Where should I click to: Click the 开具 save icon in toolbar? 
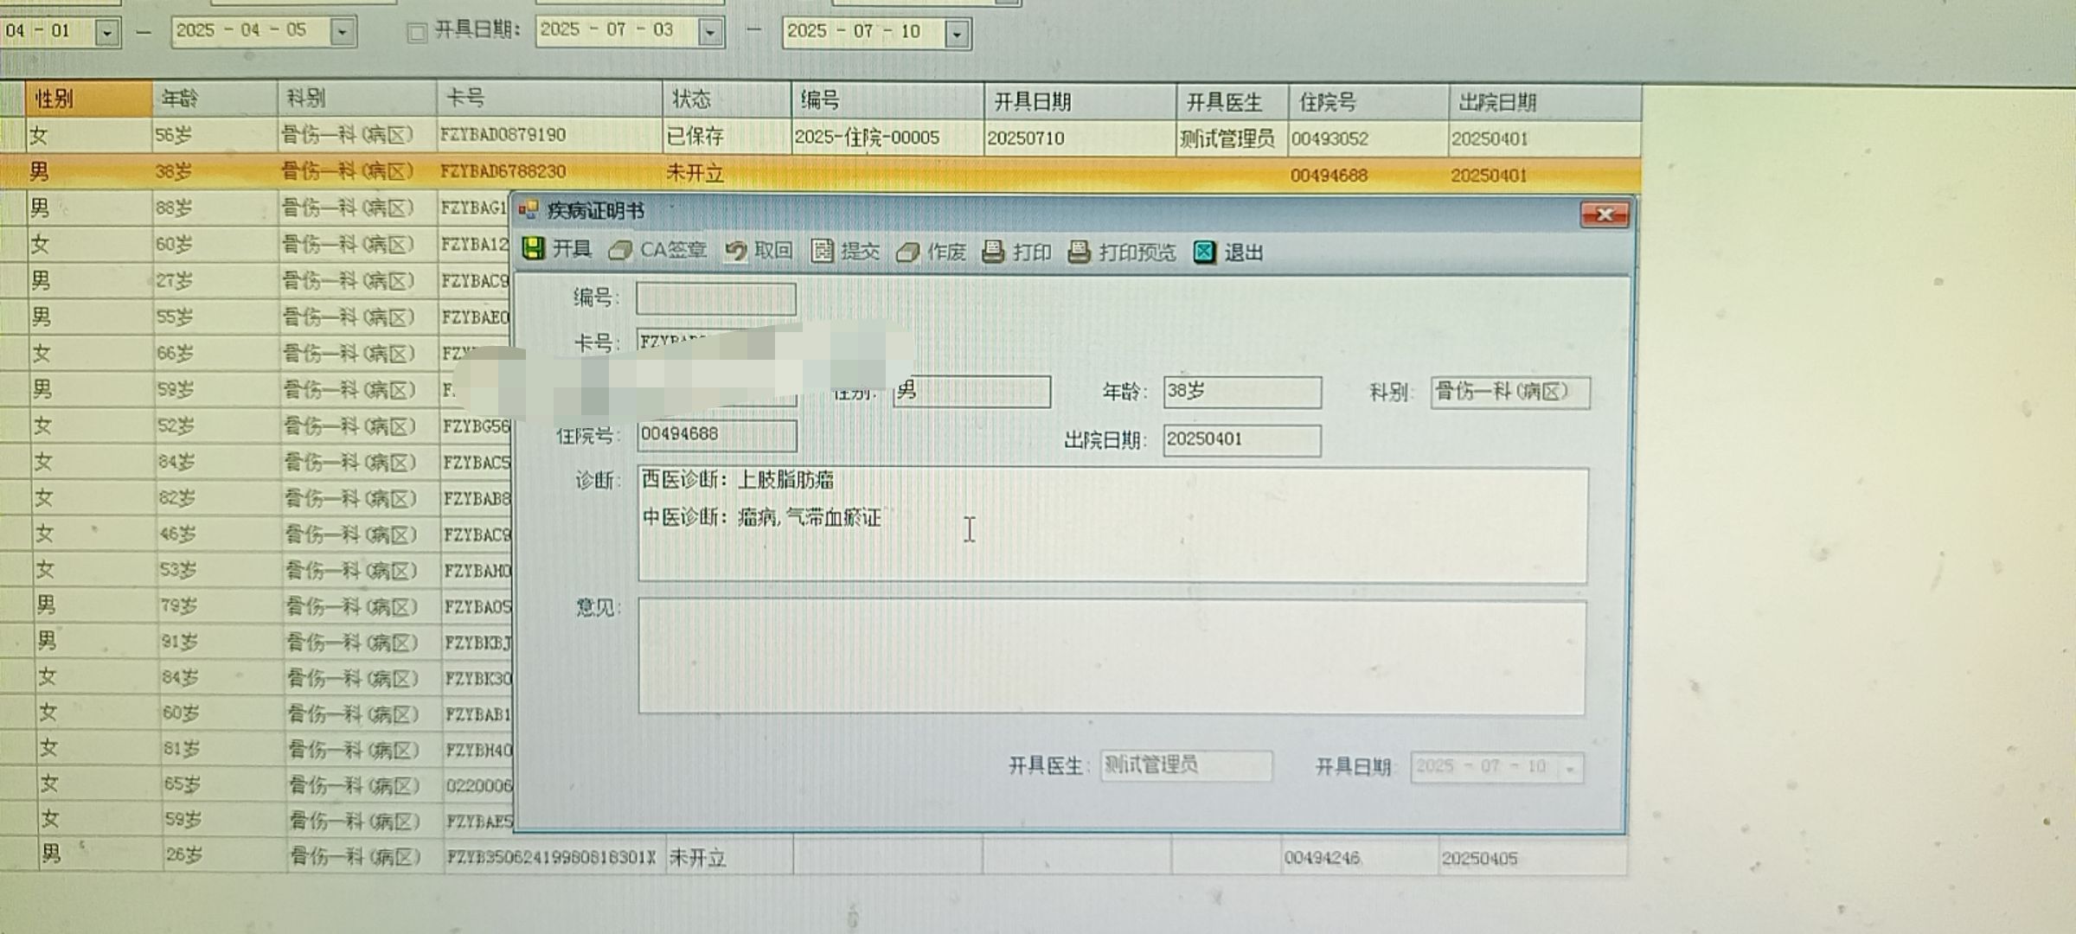(534, 250)
